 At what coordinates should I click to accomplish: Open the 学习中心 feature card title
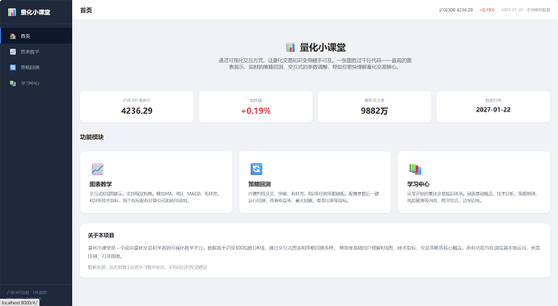point(418,184)
